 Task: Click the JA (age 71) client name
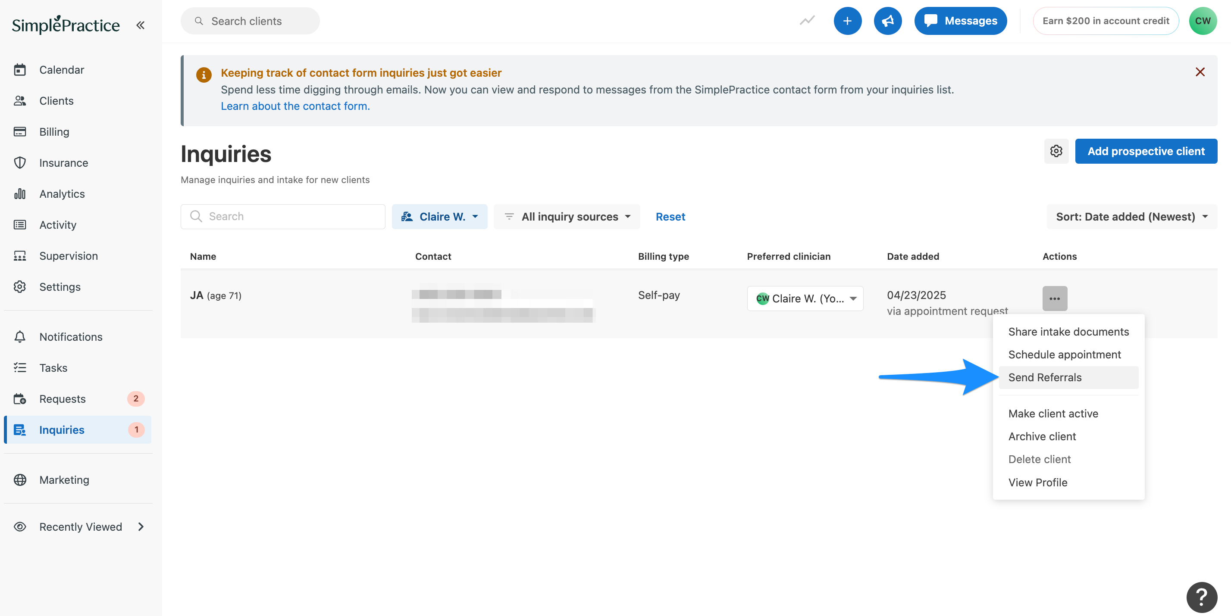[216, 296]
